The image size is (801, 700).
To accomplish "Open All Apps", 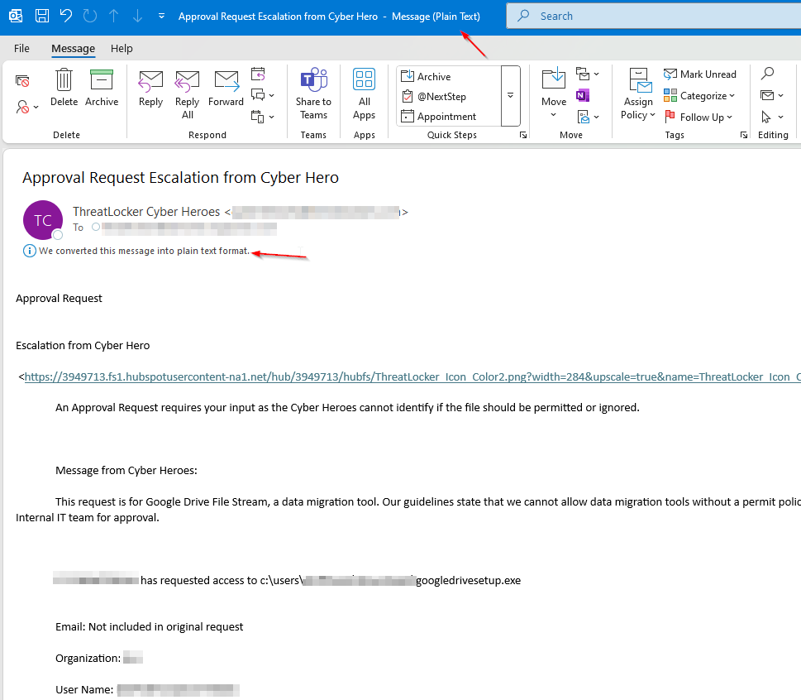I will click(x=365, y=94).
